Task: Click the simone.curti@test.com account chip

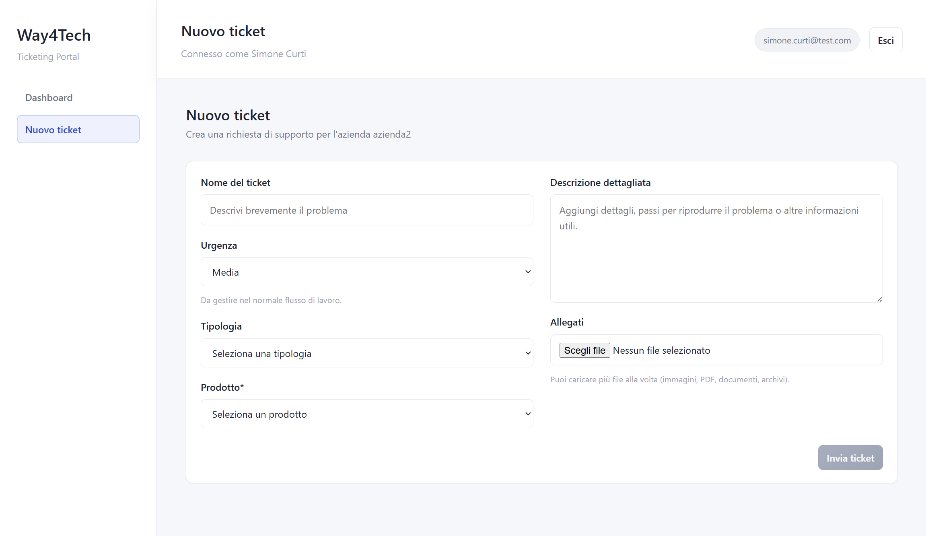Action: [807, 40]
